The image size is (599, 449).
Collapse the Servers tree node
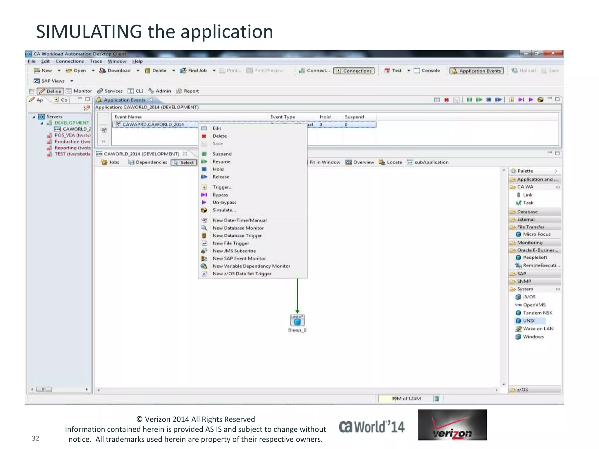(x=34, y=117)
